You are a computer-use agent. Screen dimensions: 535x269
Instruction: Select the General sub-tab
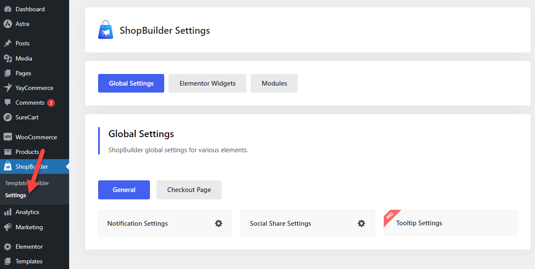[124, 190]
